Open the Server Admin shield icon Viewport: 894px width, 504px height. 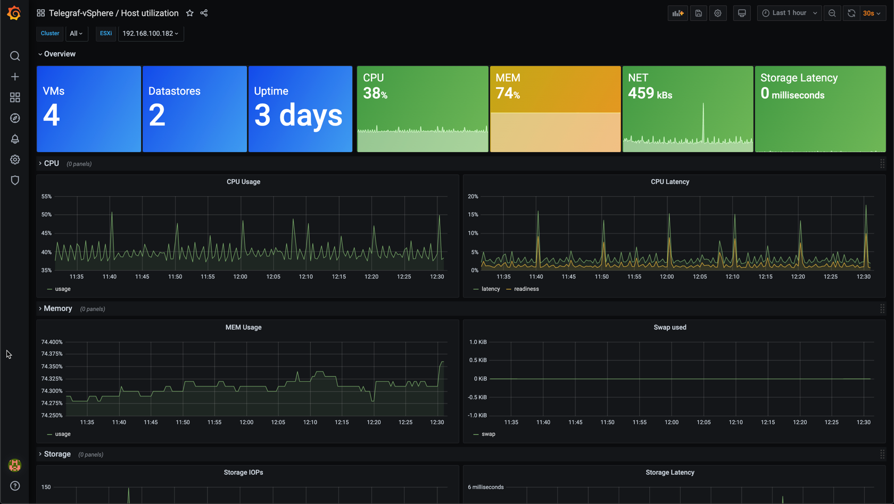click(15, 180)
